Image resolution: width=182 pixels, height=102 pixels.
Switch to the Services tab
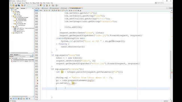point(23,8)
